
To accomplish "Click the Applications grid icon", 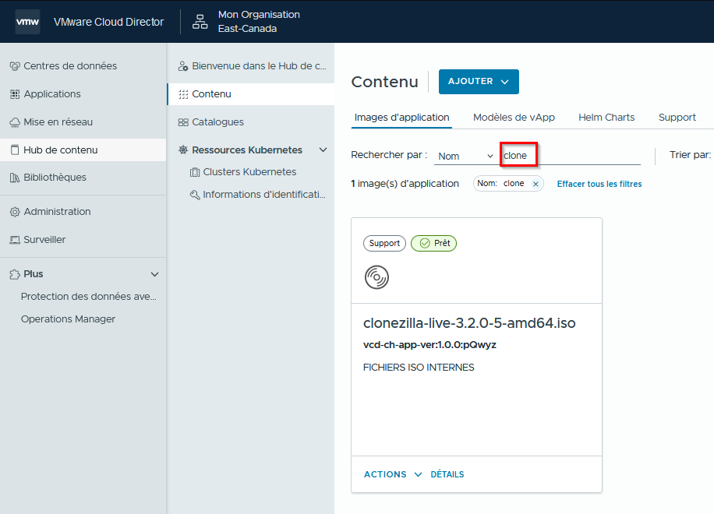I will point(15,94).
